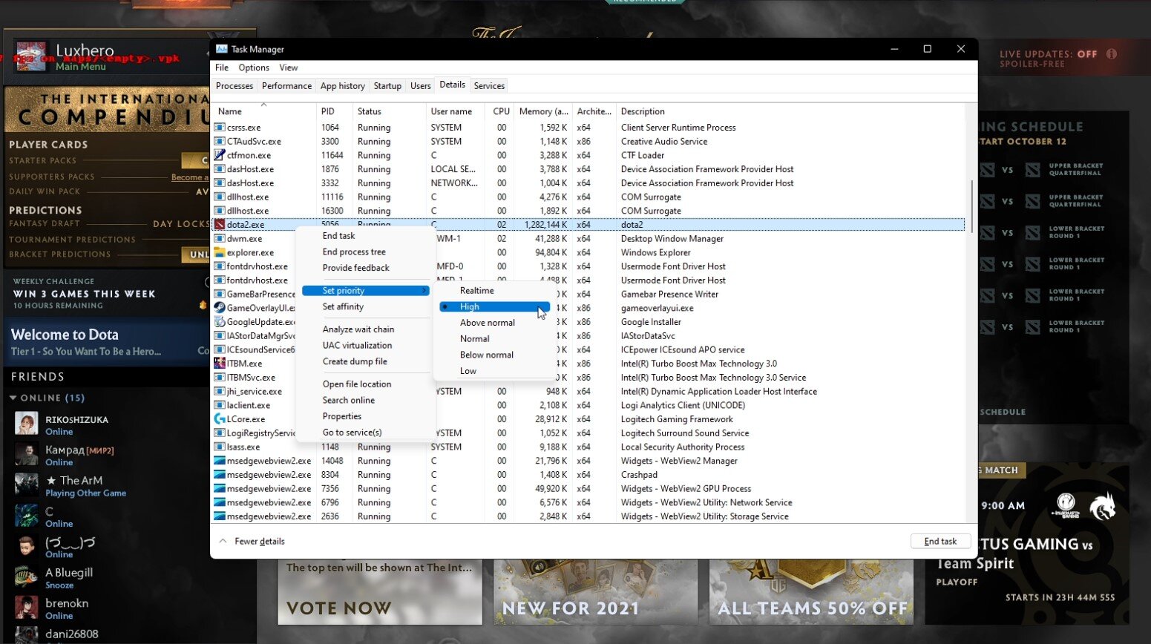Choose Below normal priority

486,355
